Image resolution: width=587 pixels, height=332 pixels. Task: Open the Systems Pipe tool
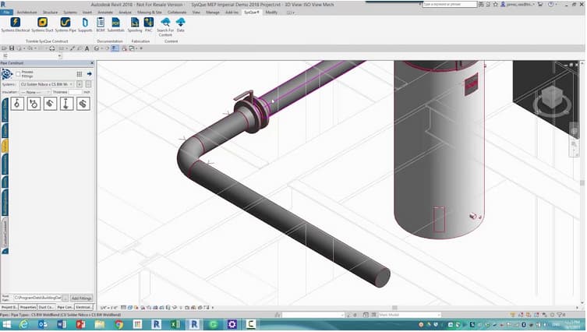[65, 25]
